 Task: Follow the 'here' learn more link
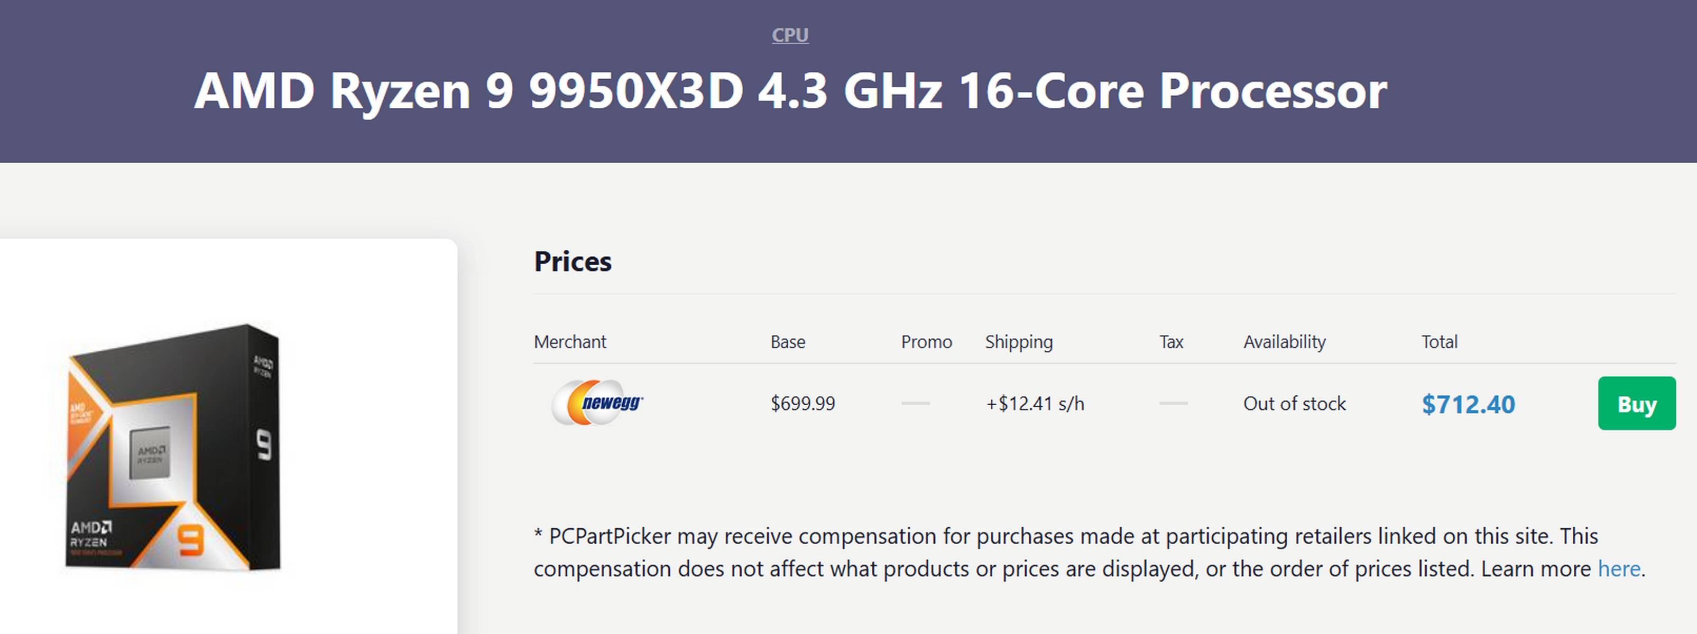pos(1619,568)
